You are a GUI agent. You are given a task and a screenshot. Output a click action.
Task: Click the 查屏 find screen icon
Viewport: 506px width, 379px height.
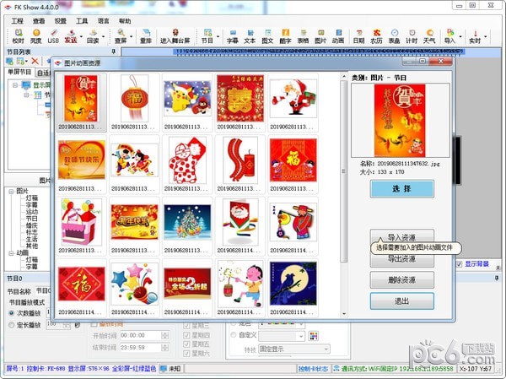click(x=121, y=36)
